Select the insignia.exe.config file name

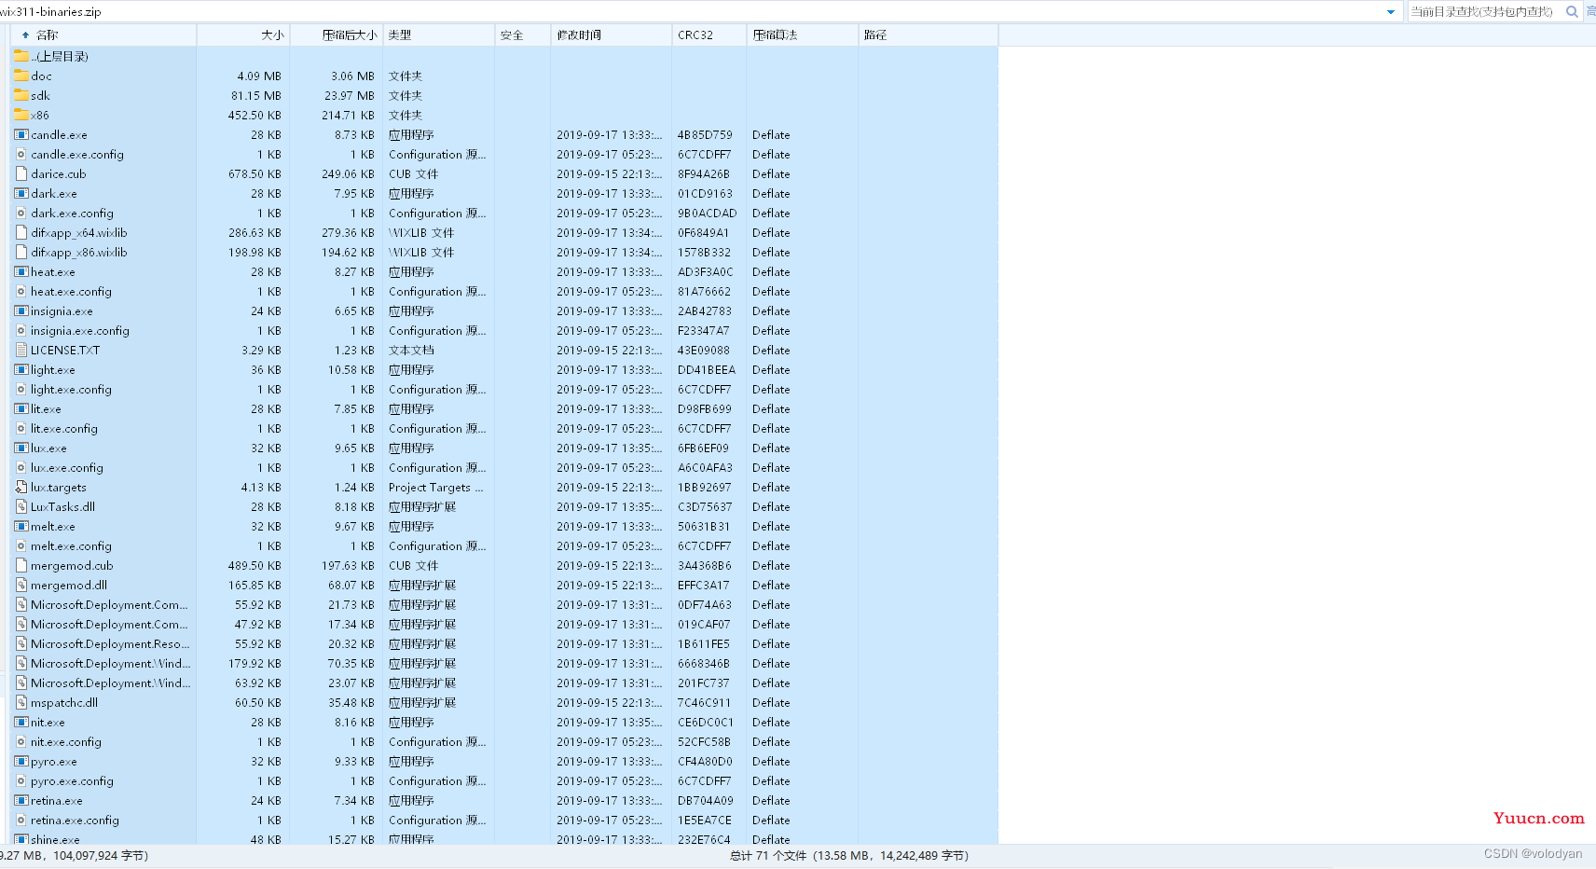[x=80, y=330]
